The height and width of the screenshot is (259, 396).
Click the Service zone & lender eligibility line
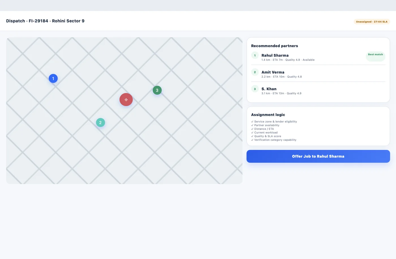tap(274, 121)
